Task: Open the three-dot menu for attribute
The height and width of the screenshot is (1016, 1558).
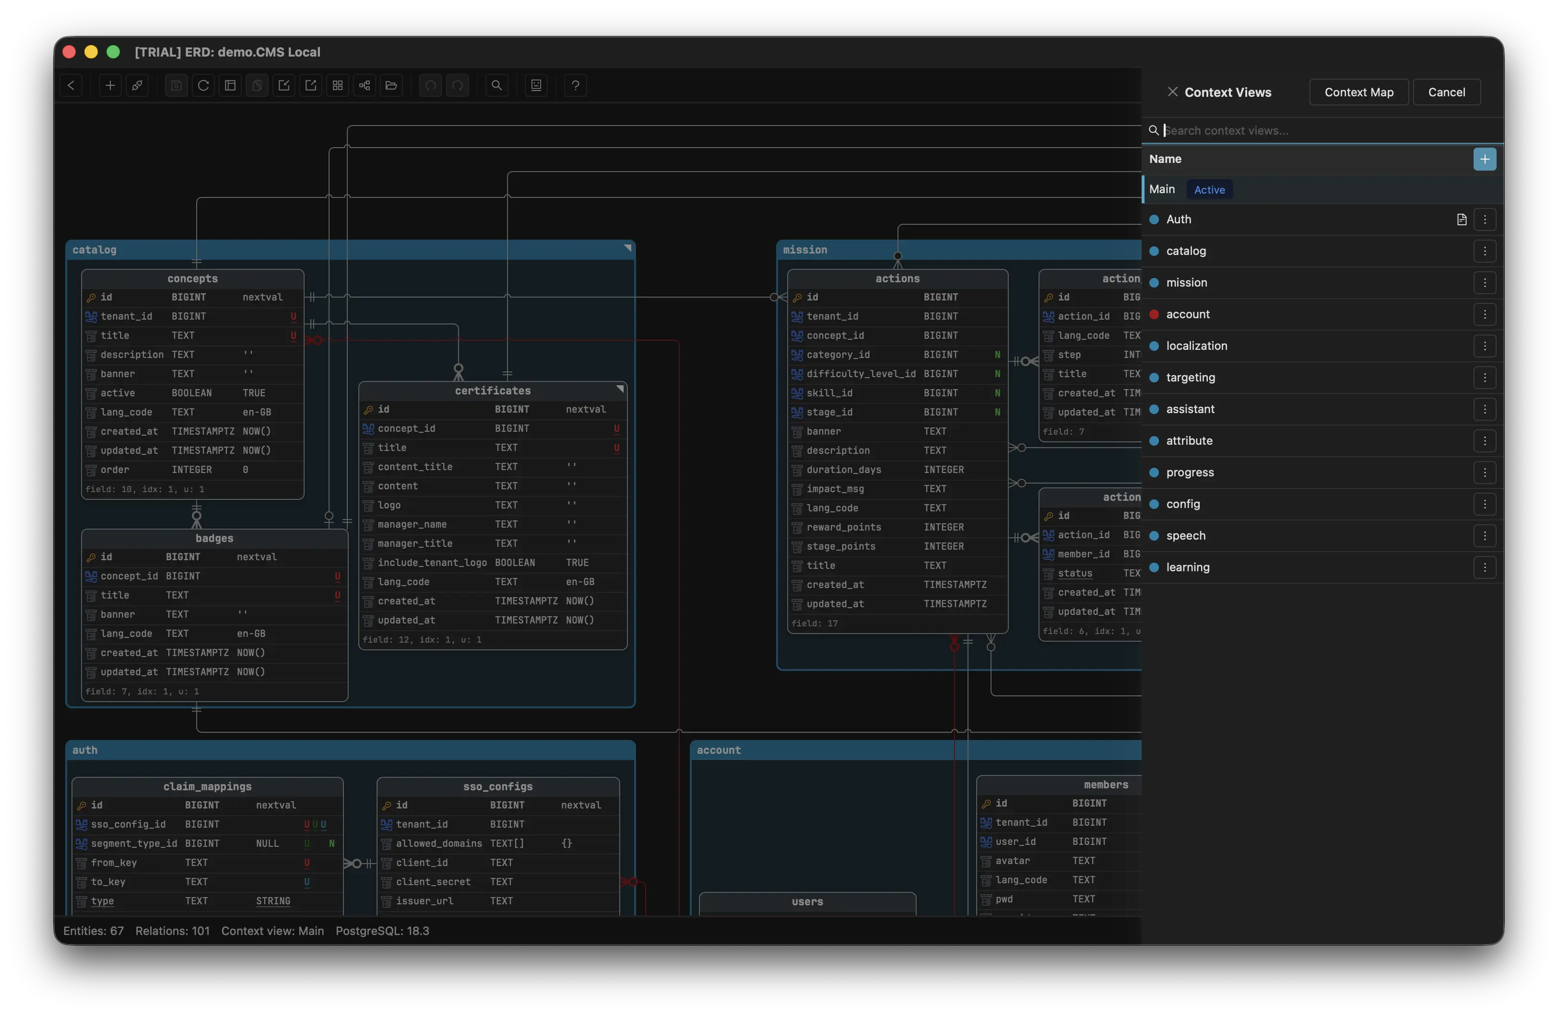Action: click(1484, 441)
